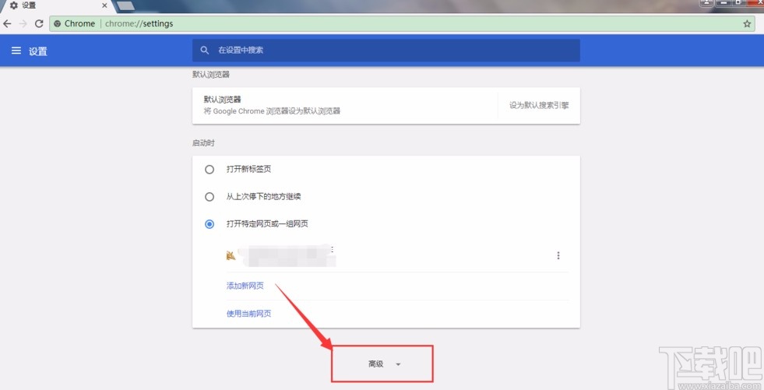
Task: Reload the settings page
Action: click(39, 23)
